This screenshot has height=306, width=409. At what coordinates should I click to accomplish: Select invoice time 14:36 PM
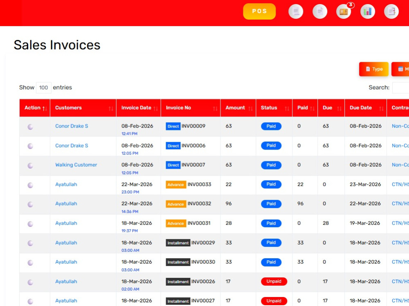pyautogui.click(x=130, y=212)
